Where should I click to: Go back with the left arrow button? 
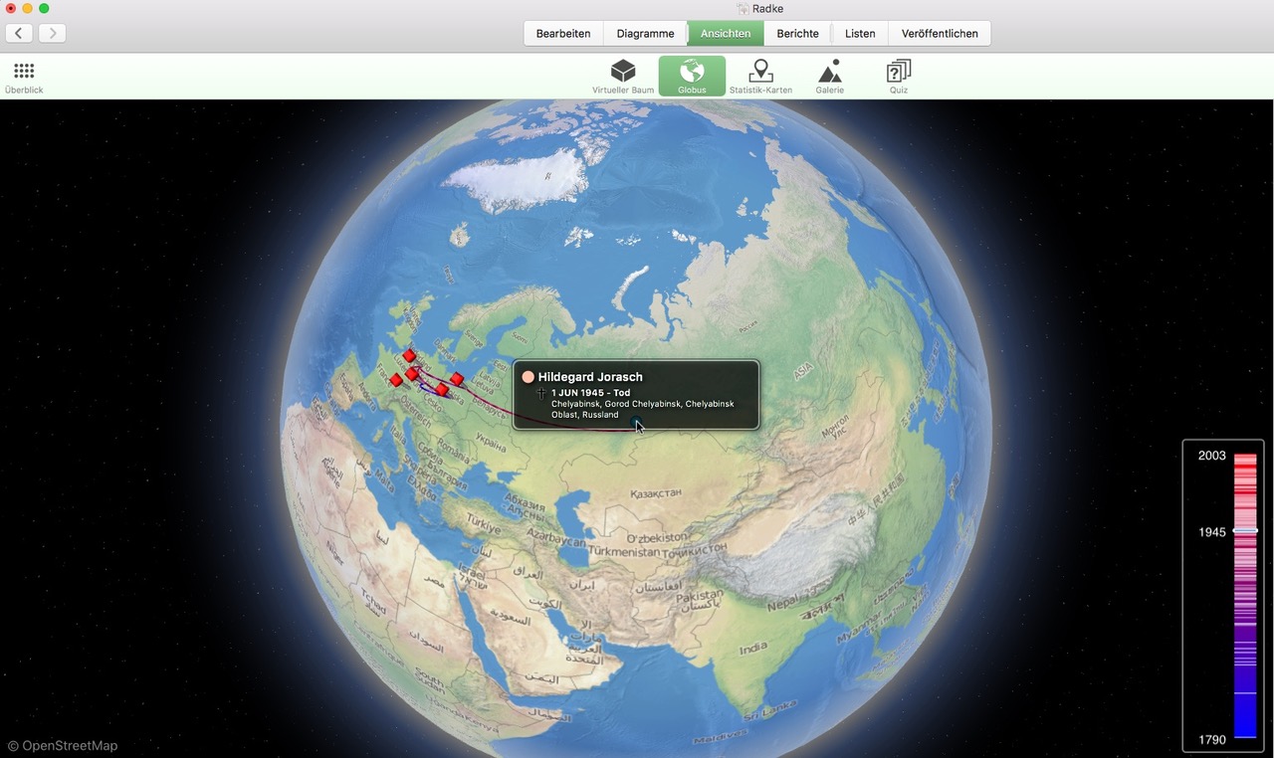tap(19, 33)
